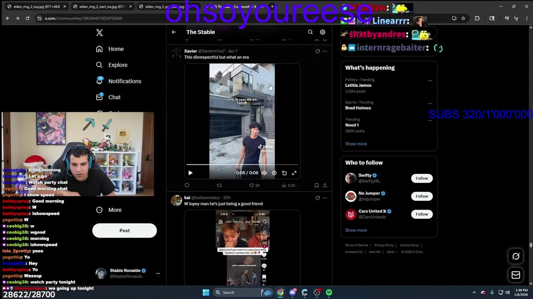Like Xavier's post with 28 likes

(x=254, y=185)
